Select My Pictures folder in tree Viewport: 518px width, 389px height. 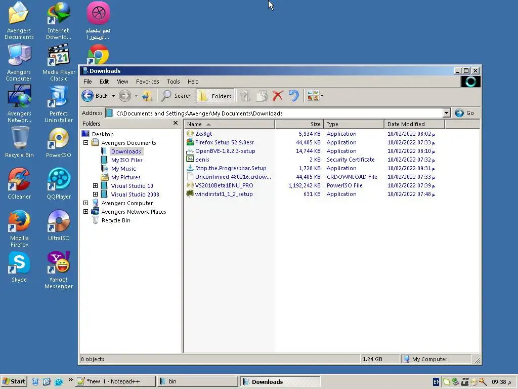125,177
